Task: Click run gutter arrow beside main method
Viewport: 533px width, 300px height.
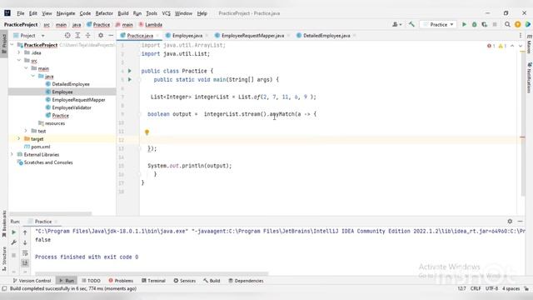Action: coord(130,79)
